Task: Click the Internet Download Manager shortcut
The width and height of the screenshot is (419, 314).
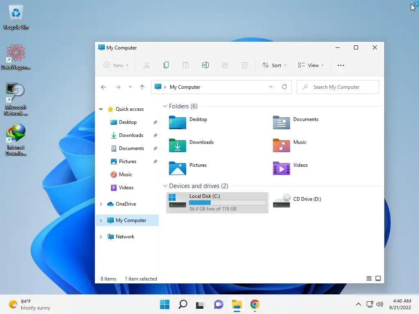Action: tap(16, 140)
